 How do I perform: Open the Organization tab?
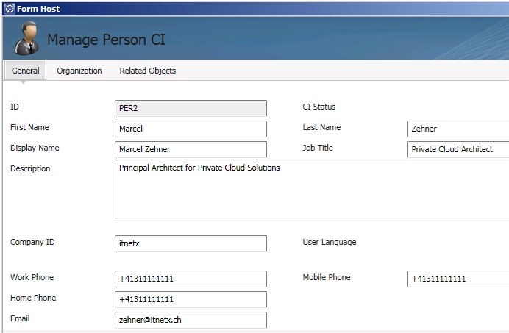tap(79, 71)
